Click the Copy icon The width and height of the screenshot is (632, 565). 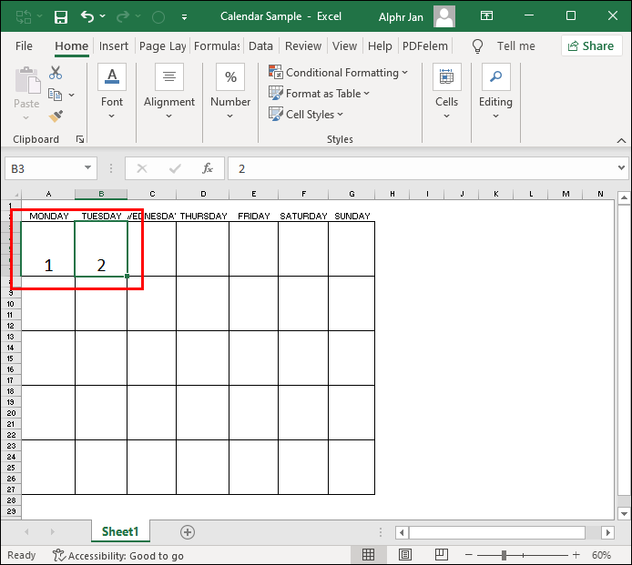[55, 95]
